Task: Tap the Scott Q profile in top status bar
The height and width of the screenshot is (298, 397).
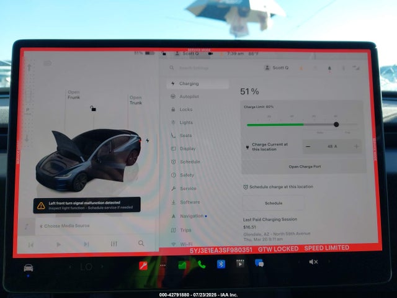Action: (187, 53)
